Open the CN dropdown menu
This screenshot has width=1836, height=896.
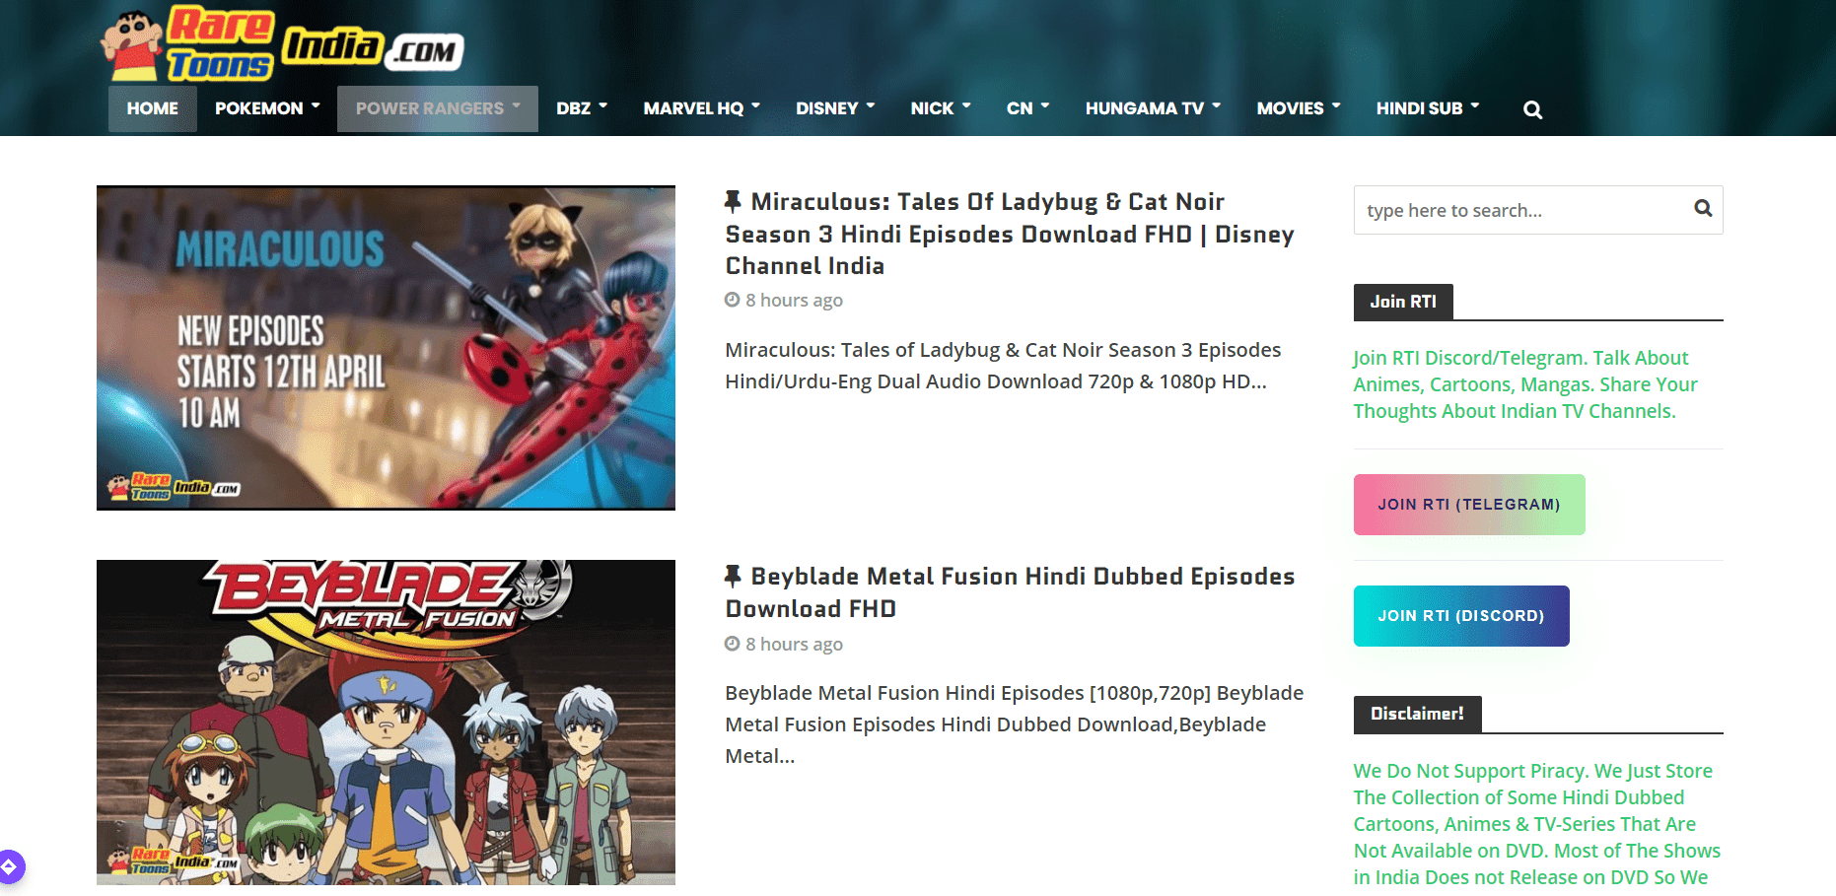click(x=1027, y=108)
